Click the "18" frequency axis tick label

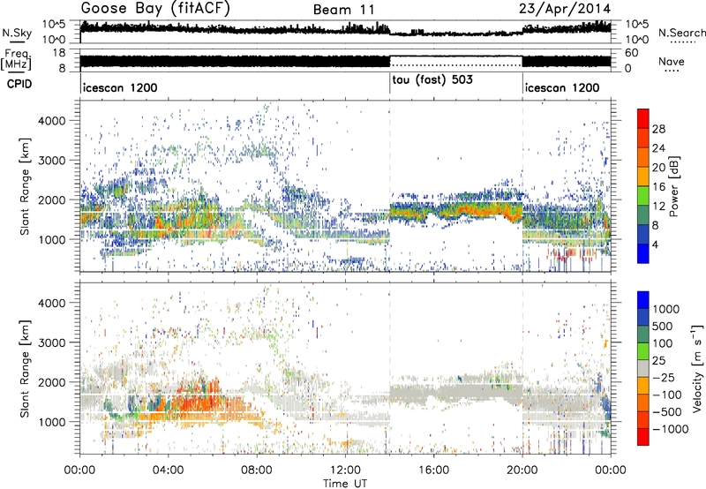tap(59, 53)
